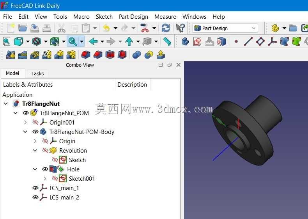Viewport: 308px width, 219px height.
Task: Open the Part Design menu
Action: (133, 17)
